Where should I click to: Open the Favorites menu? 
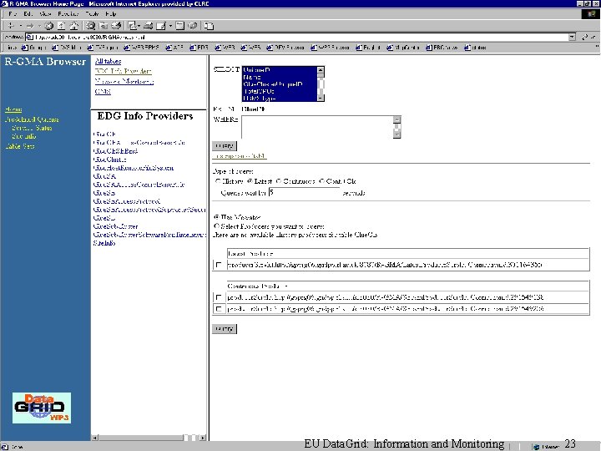[68, 14]
